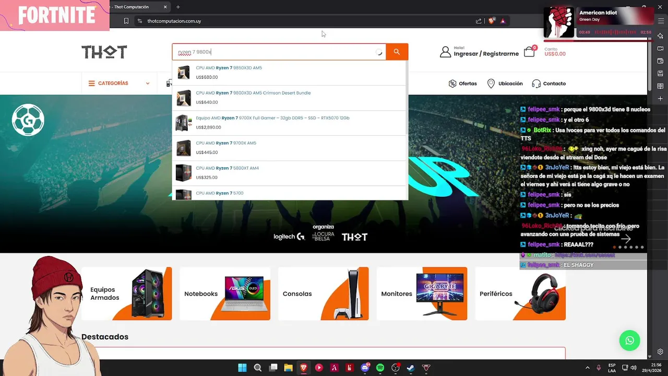
Task: Select suggestion CPU Ryzen 7 5800XT AM4
Action: pos(290,173)
